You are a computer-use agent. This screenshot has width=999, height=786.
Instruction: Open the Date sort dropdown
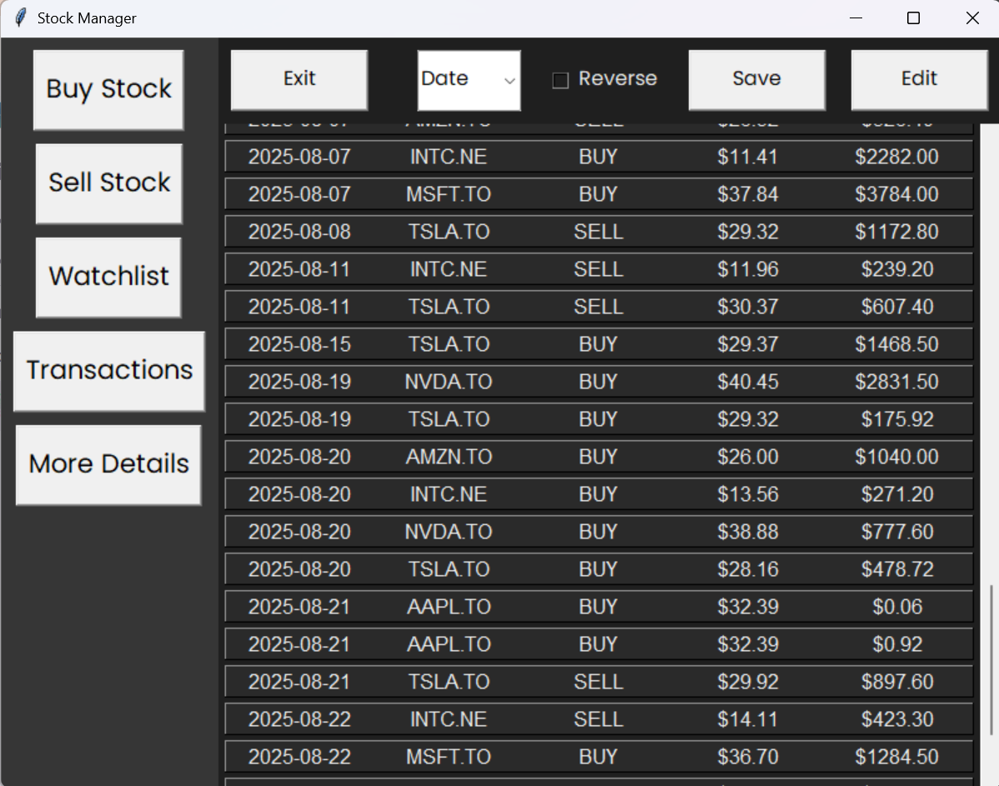pos(469,80)
